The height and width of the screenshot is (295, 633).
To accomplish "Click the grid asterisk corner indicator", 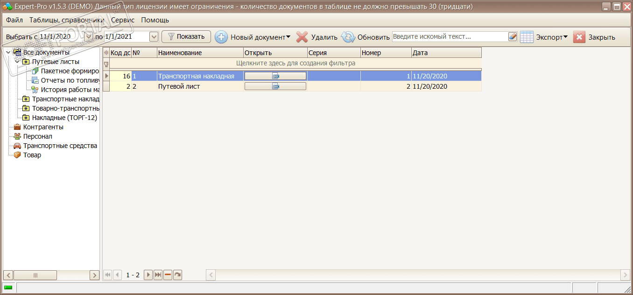I will coord(106,53).
